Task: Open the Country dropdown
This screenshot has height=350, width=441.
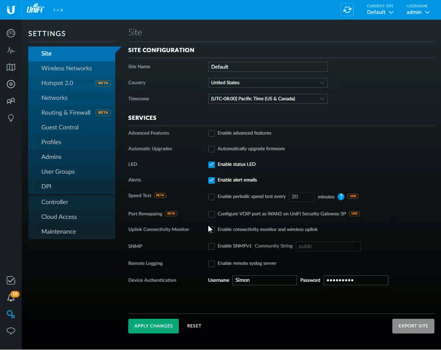Action: click(267, 83)
